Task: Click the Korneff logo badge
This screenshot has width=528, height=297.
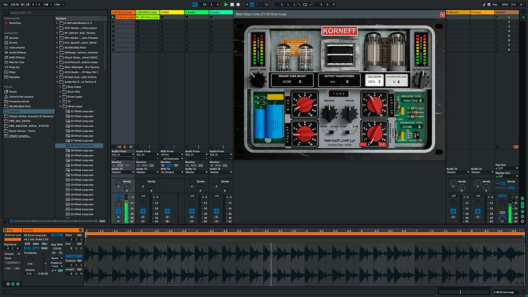Action: point(339,31)
